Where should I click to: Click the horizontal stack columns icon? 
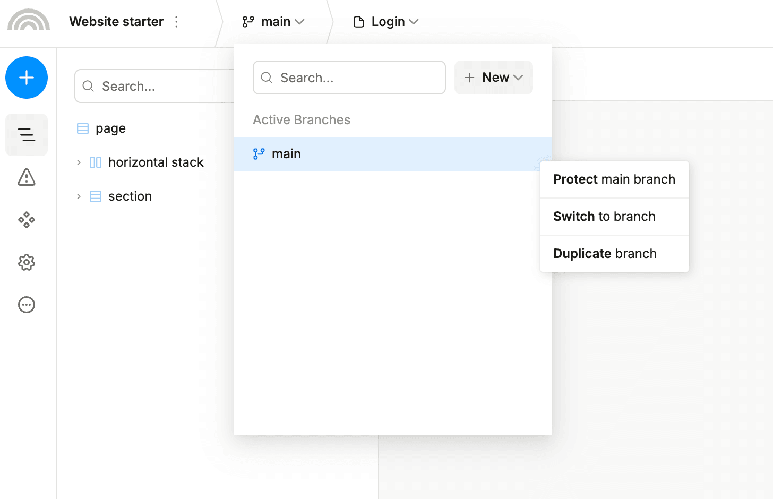[96, 162]
